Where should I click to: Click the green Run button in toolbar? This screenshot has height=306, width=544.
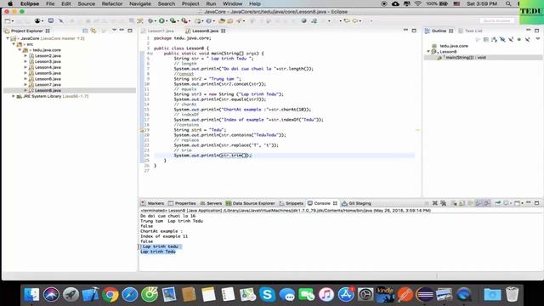(x=161, y=20)
